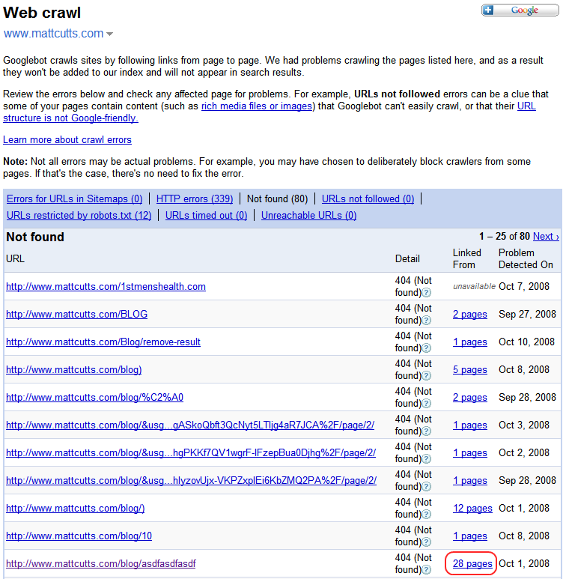Screen dimensions: 566x579
Task: Open URLs not followed (0) tab
Action: [368, 199]
